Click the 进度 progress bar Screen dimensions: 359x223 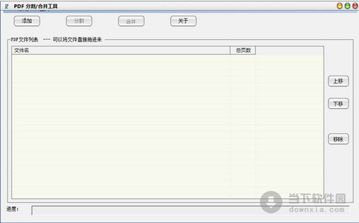190,210
